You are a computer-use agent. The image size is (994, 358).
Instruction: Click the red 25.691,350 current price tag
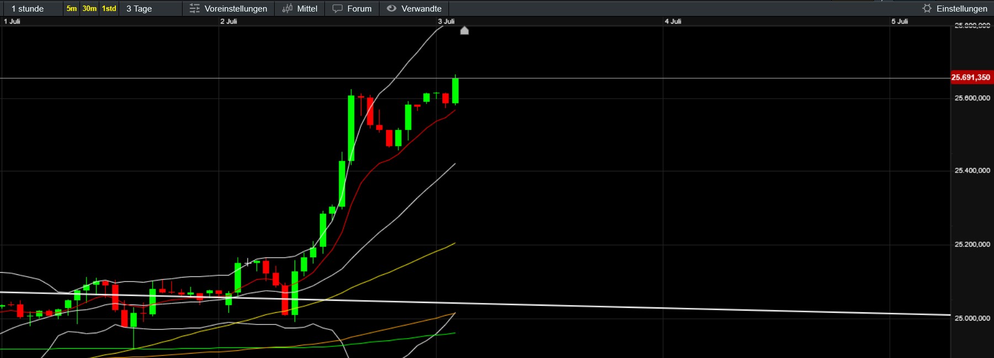click(971, 78)
